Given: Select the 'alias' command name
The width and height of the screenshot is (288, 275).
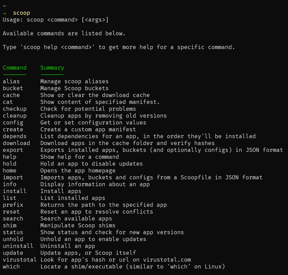Looking at the screenshot, I should tap(11, 81).
